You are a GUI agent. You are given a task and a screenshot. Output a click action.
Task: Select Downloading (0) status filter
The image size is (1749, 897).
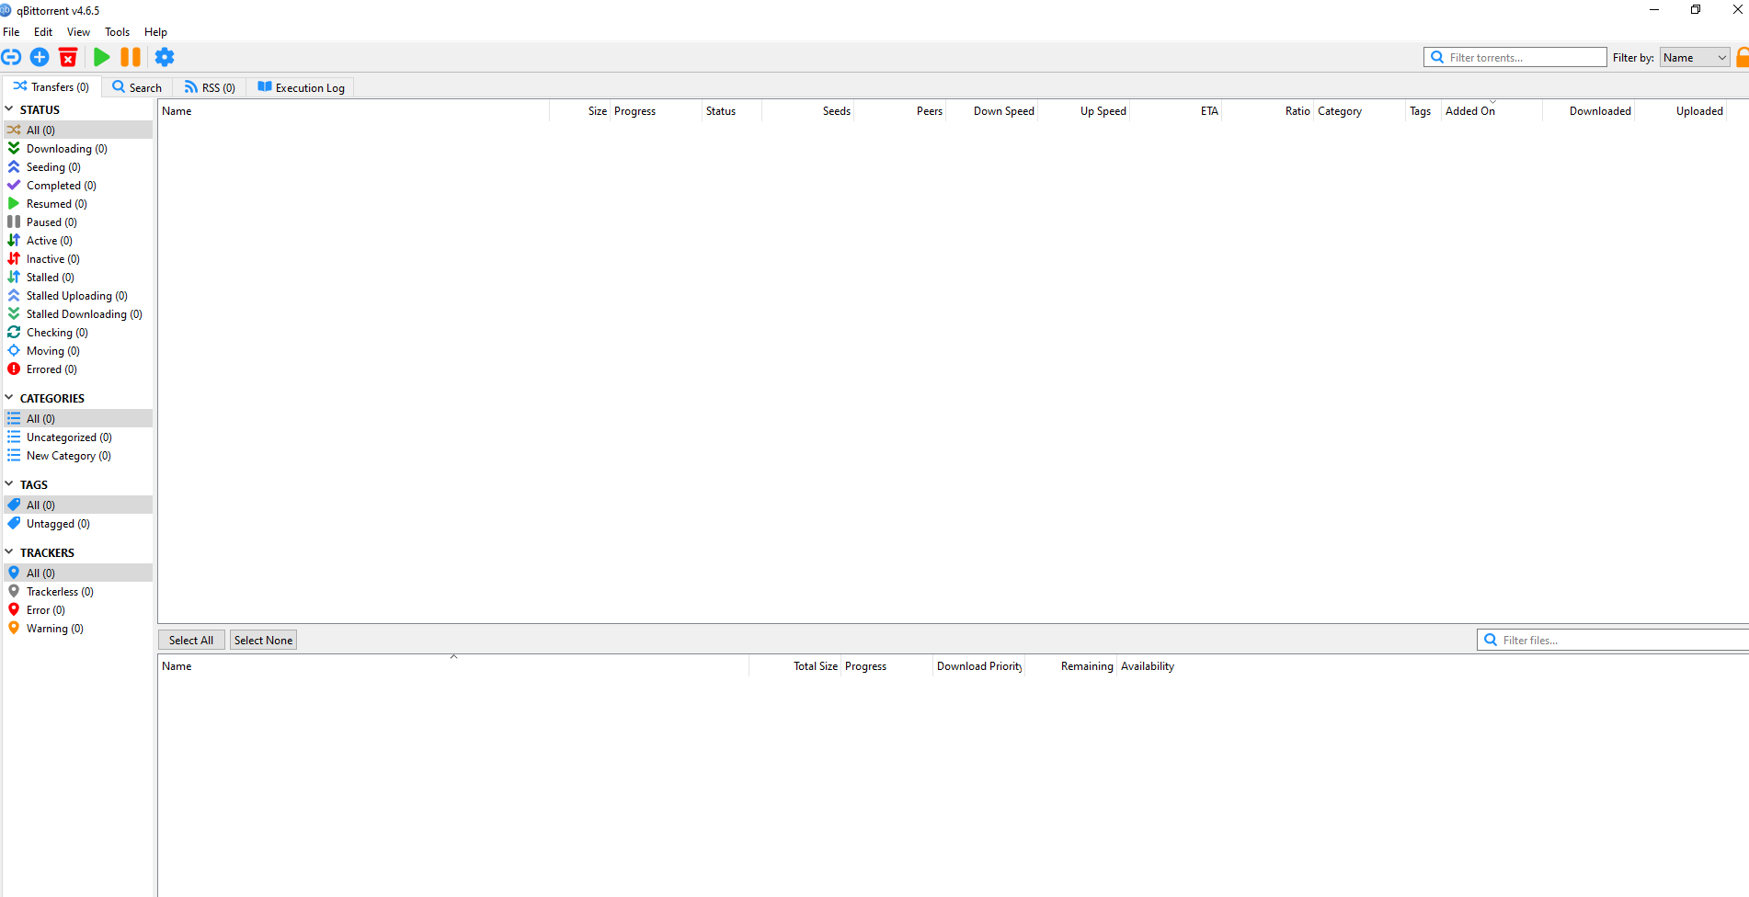78,148
